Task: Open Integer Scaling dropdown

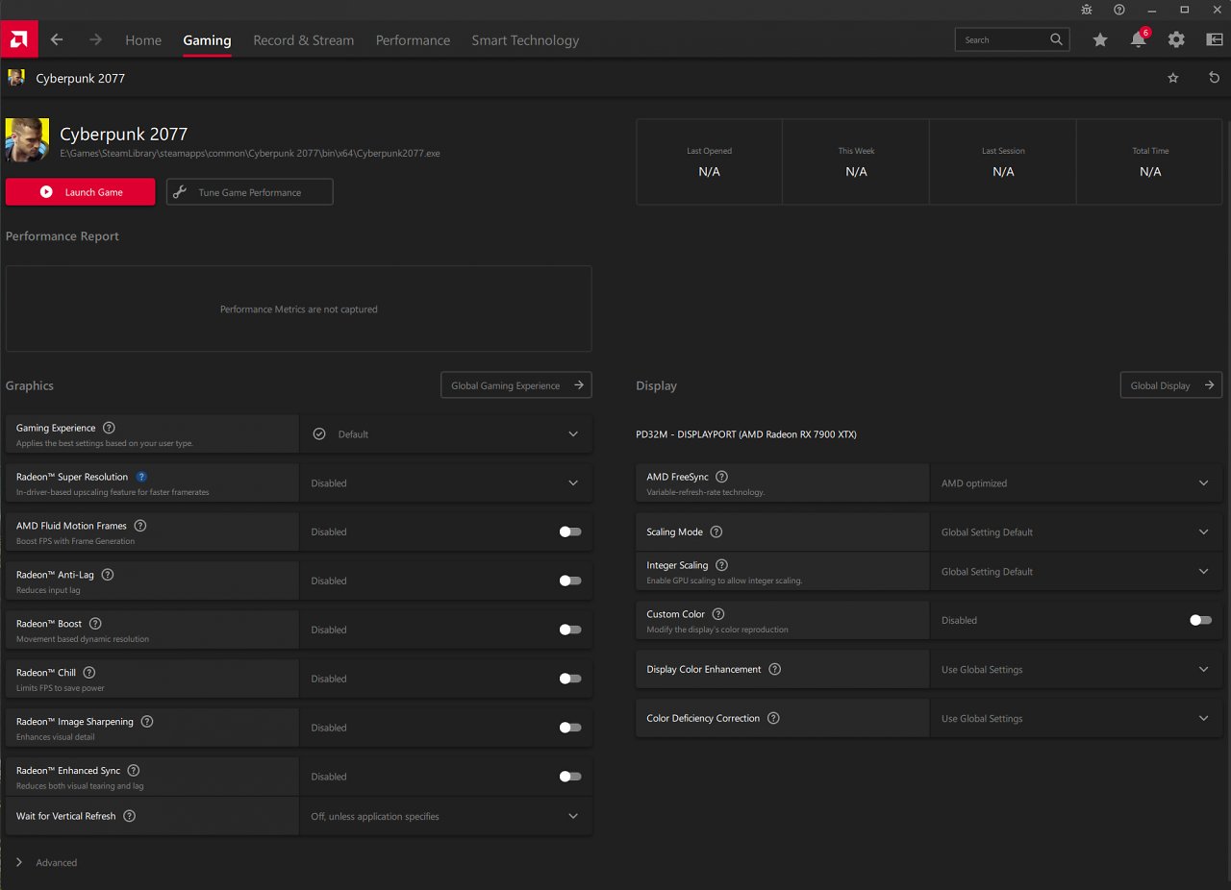Action: click(1076, 571)
